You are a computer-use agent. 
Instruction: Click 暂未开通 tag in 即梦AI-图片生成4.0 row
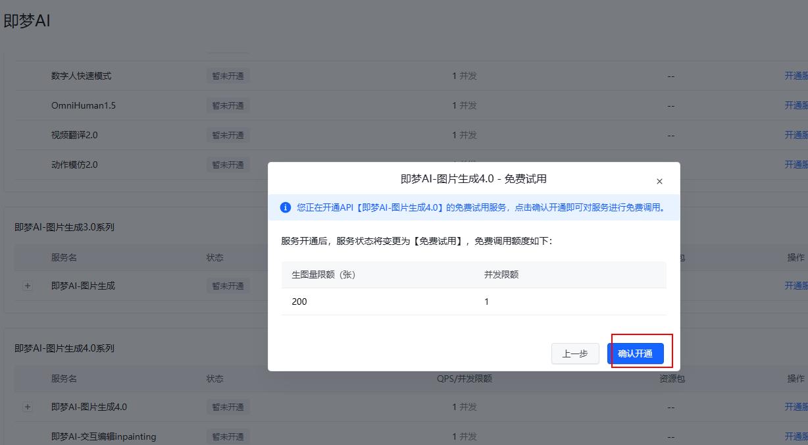(228, 407)
